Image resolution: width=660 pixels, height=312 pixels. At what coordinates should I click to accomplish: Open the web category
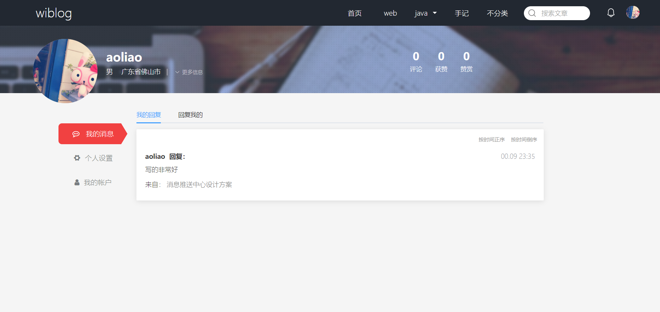coord(390,13)
